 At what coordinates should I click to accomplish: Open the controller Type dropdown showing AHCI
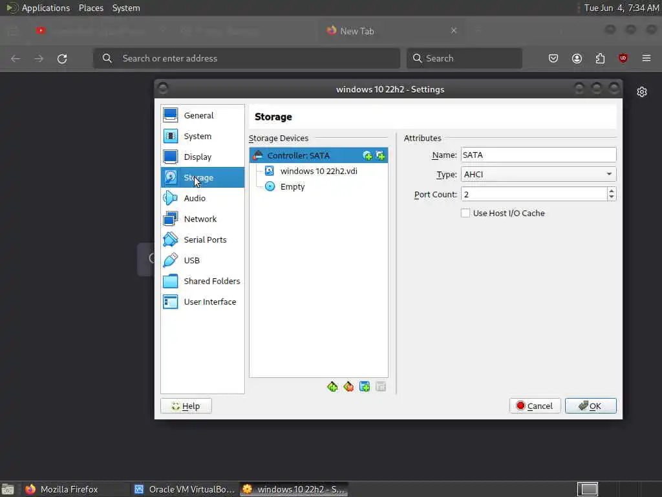point(539,174)
